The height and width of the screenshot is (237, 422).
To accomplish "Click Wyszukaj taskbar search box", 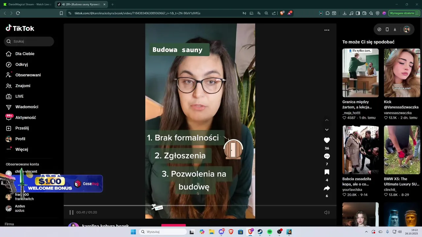I will [x=163, y=232].
